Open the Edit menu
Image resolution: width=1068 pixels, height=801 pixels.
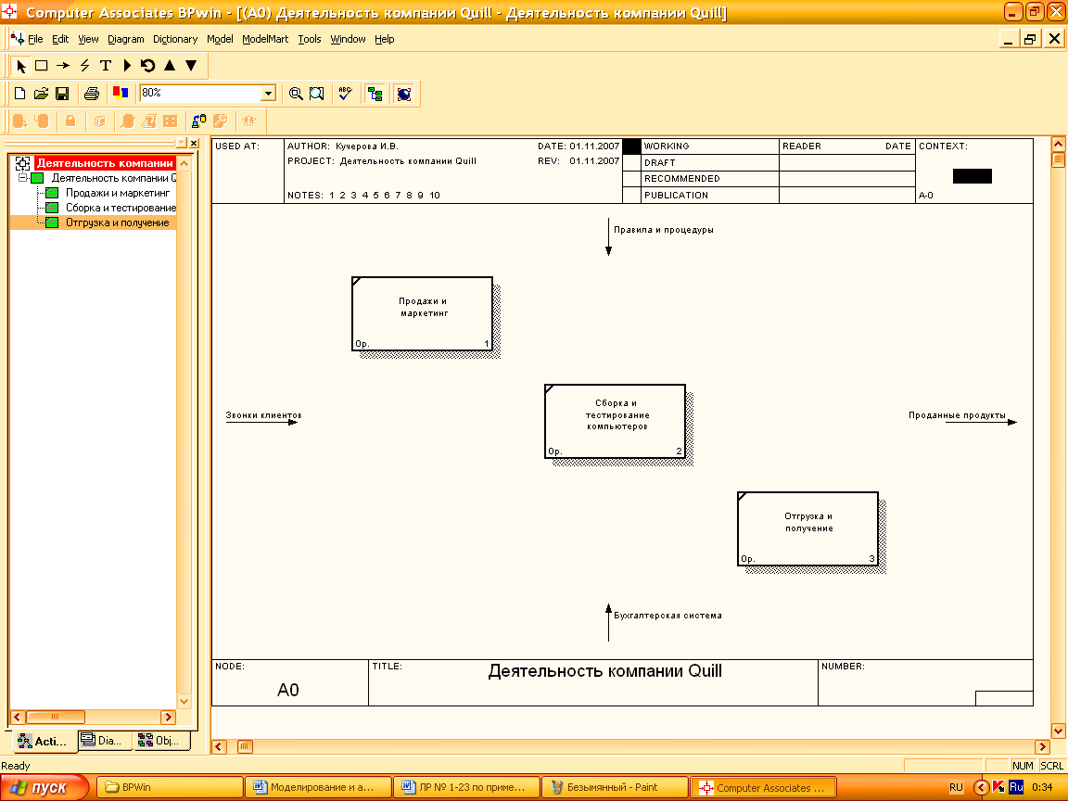point(60,39)
